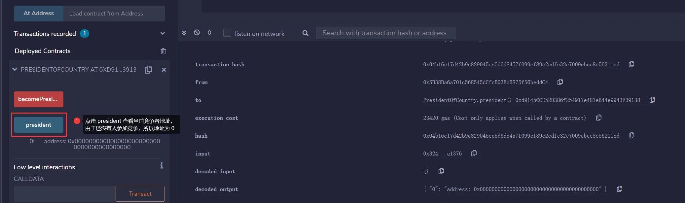Copy the to contract address
This screenshot has height=203, width=685.
click(652, 100)
